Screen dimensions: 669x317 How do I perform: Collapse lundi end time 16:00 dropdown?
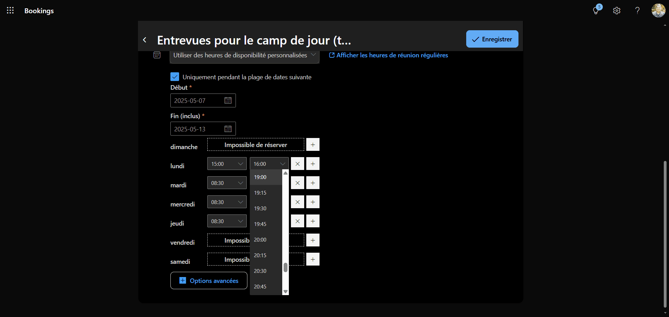[269, 164]
